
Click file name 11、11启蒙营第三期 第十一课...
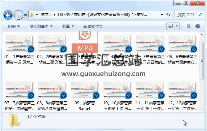(150, 106)
